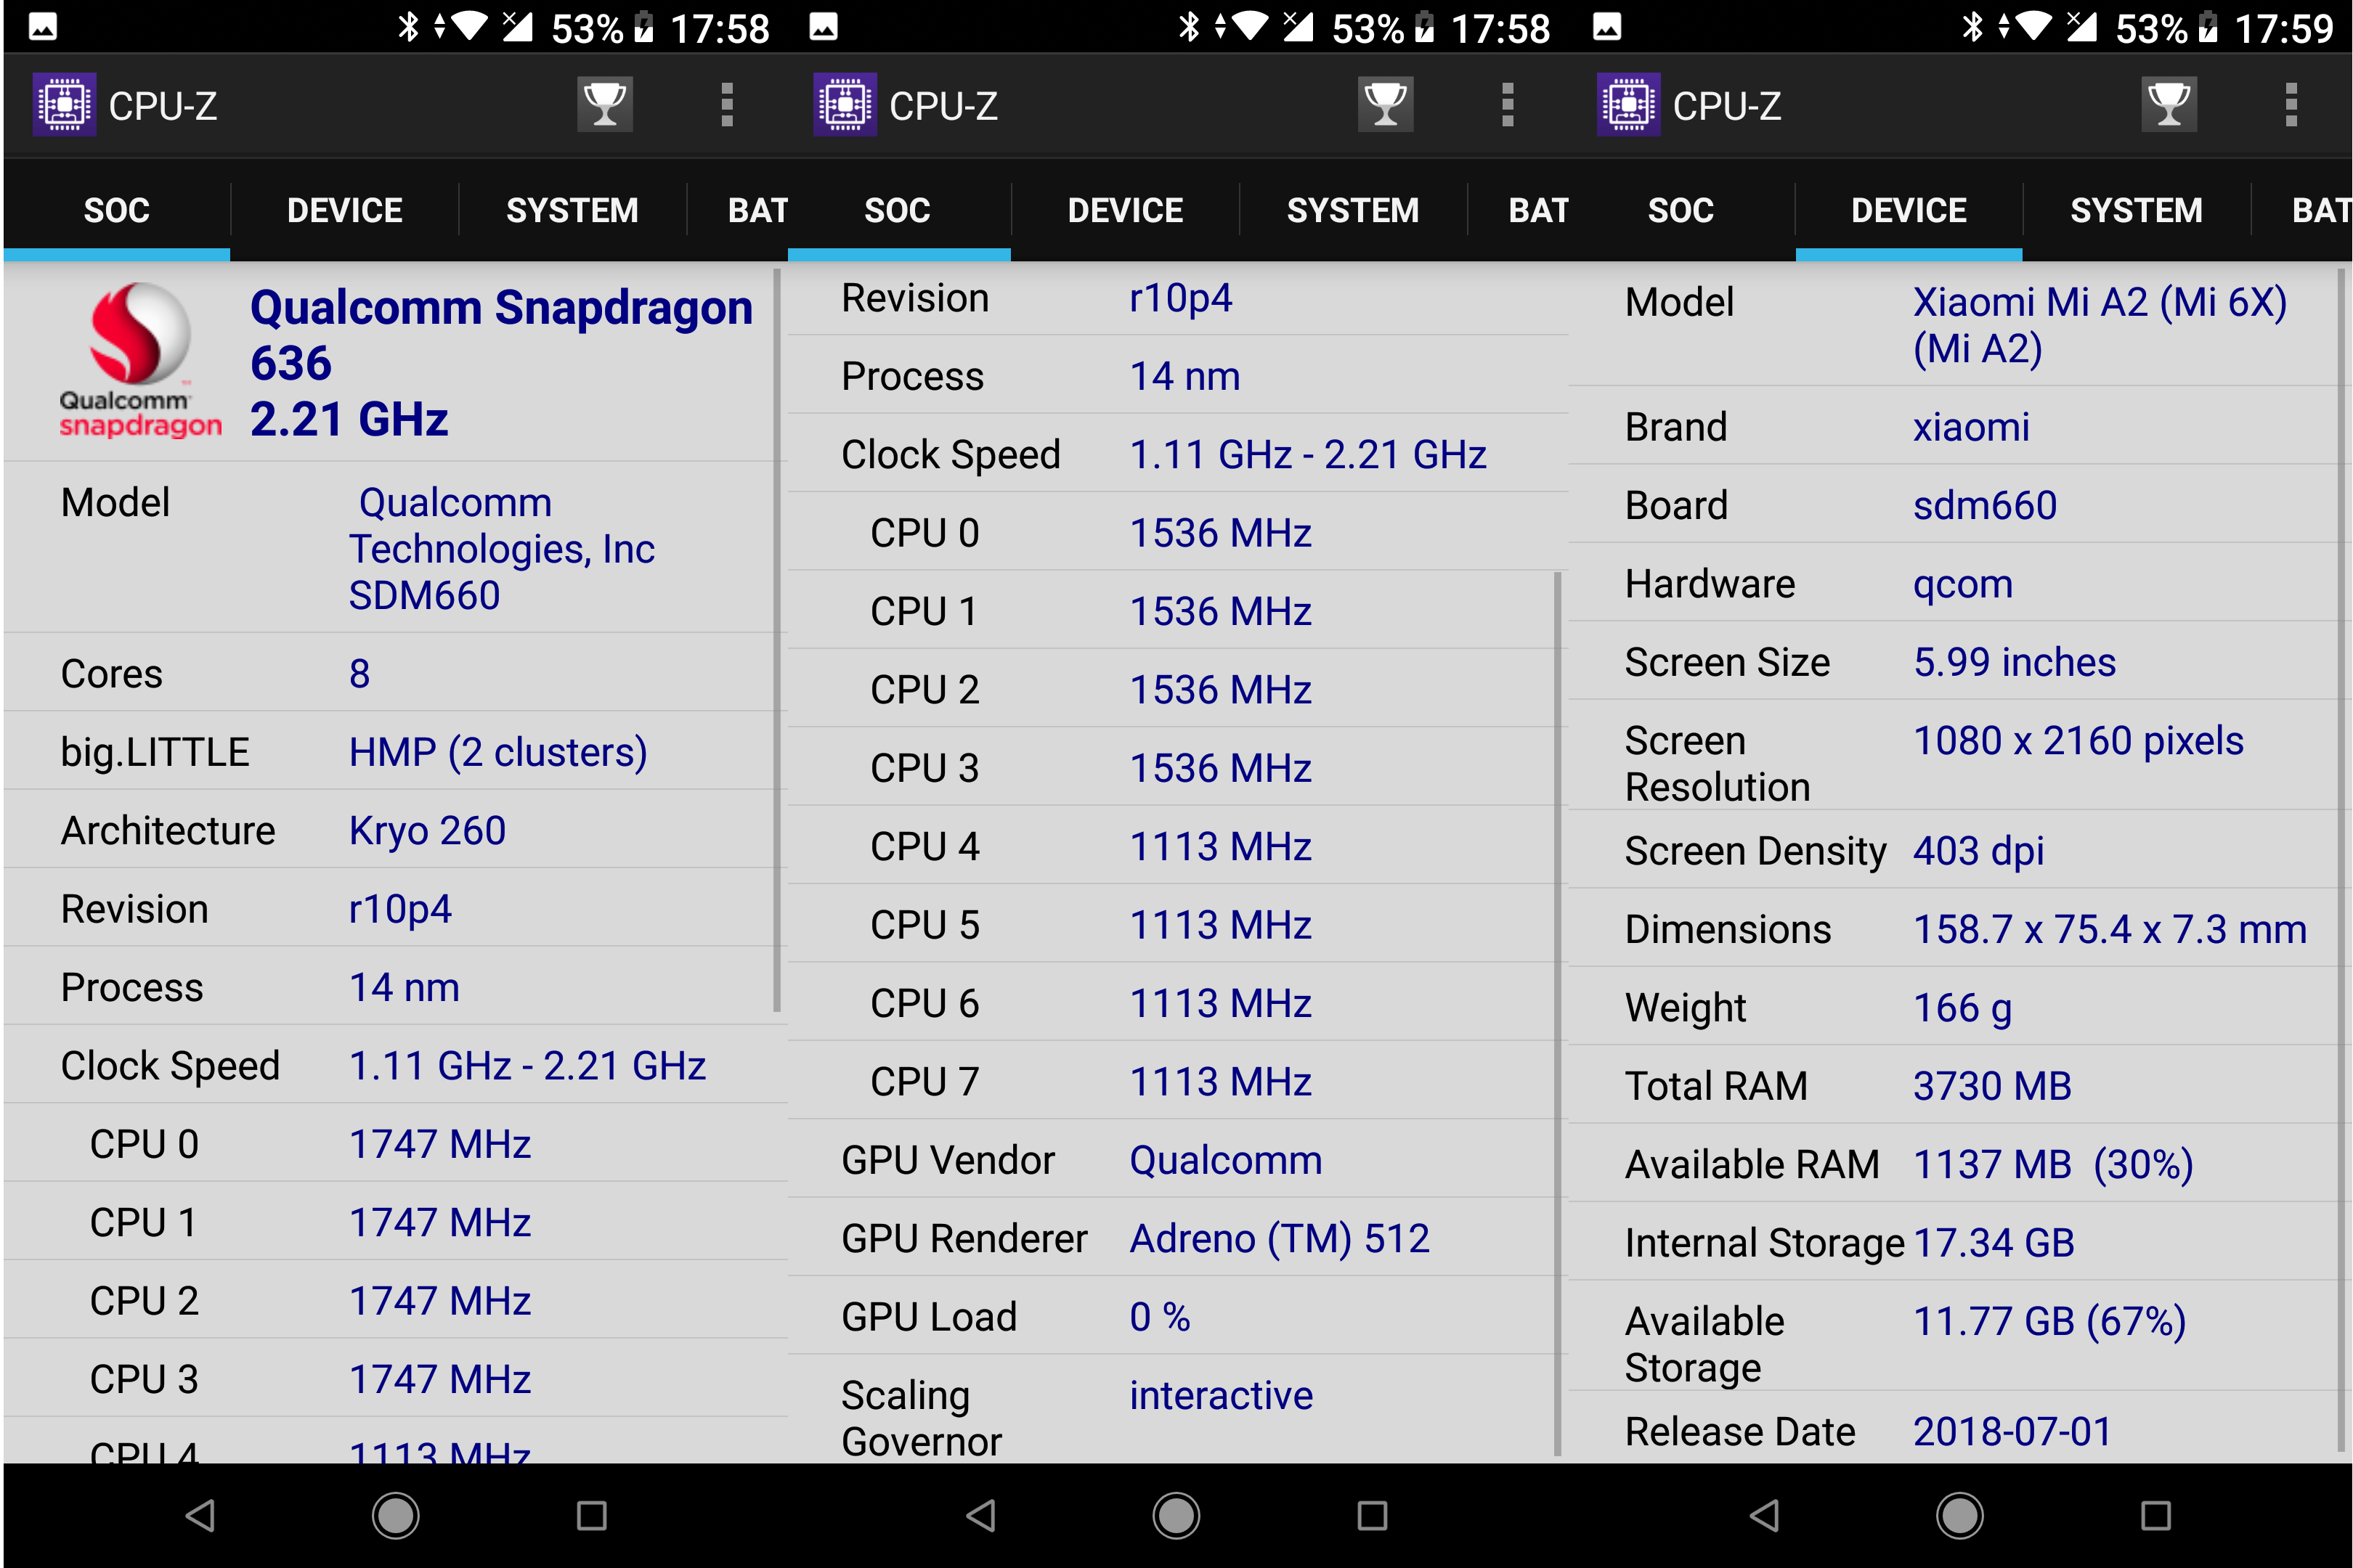
Task: Tap Home navigation button in middle screen
Action: click(x=1176, y=1516)
